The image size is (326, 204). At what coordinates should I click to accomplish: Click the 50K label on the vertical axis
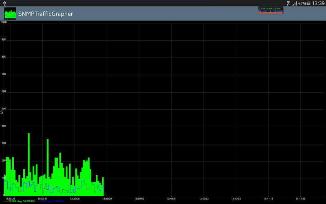(4, 109)
